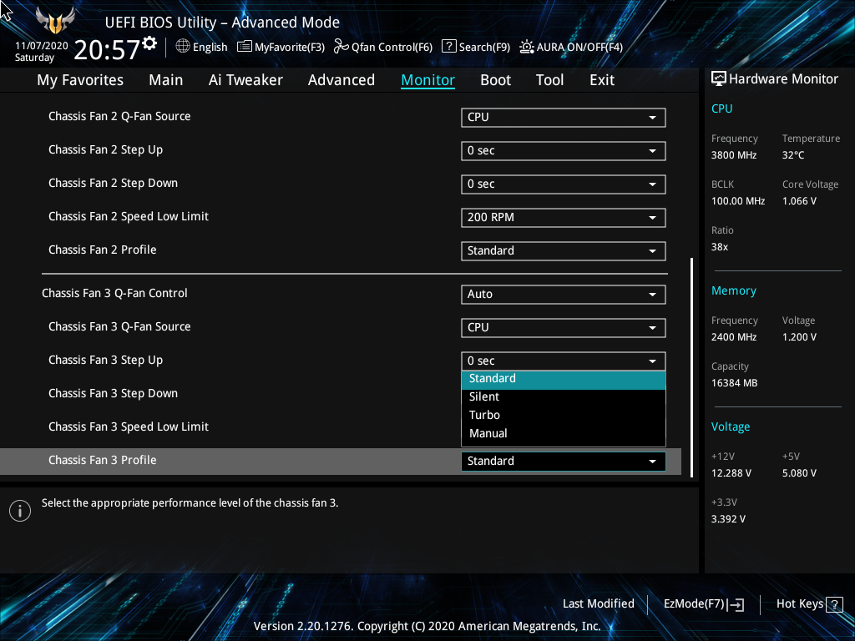
Task: Open the Advanced tab
Action: [341, 80]
